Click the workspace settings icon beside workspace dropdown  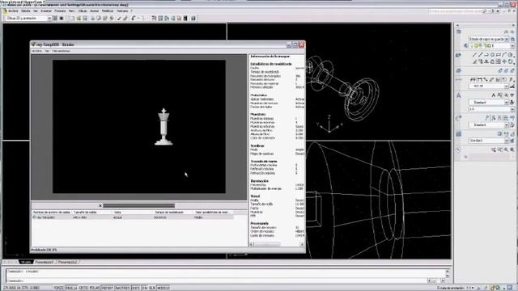coord(55,18)
